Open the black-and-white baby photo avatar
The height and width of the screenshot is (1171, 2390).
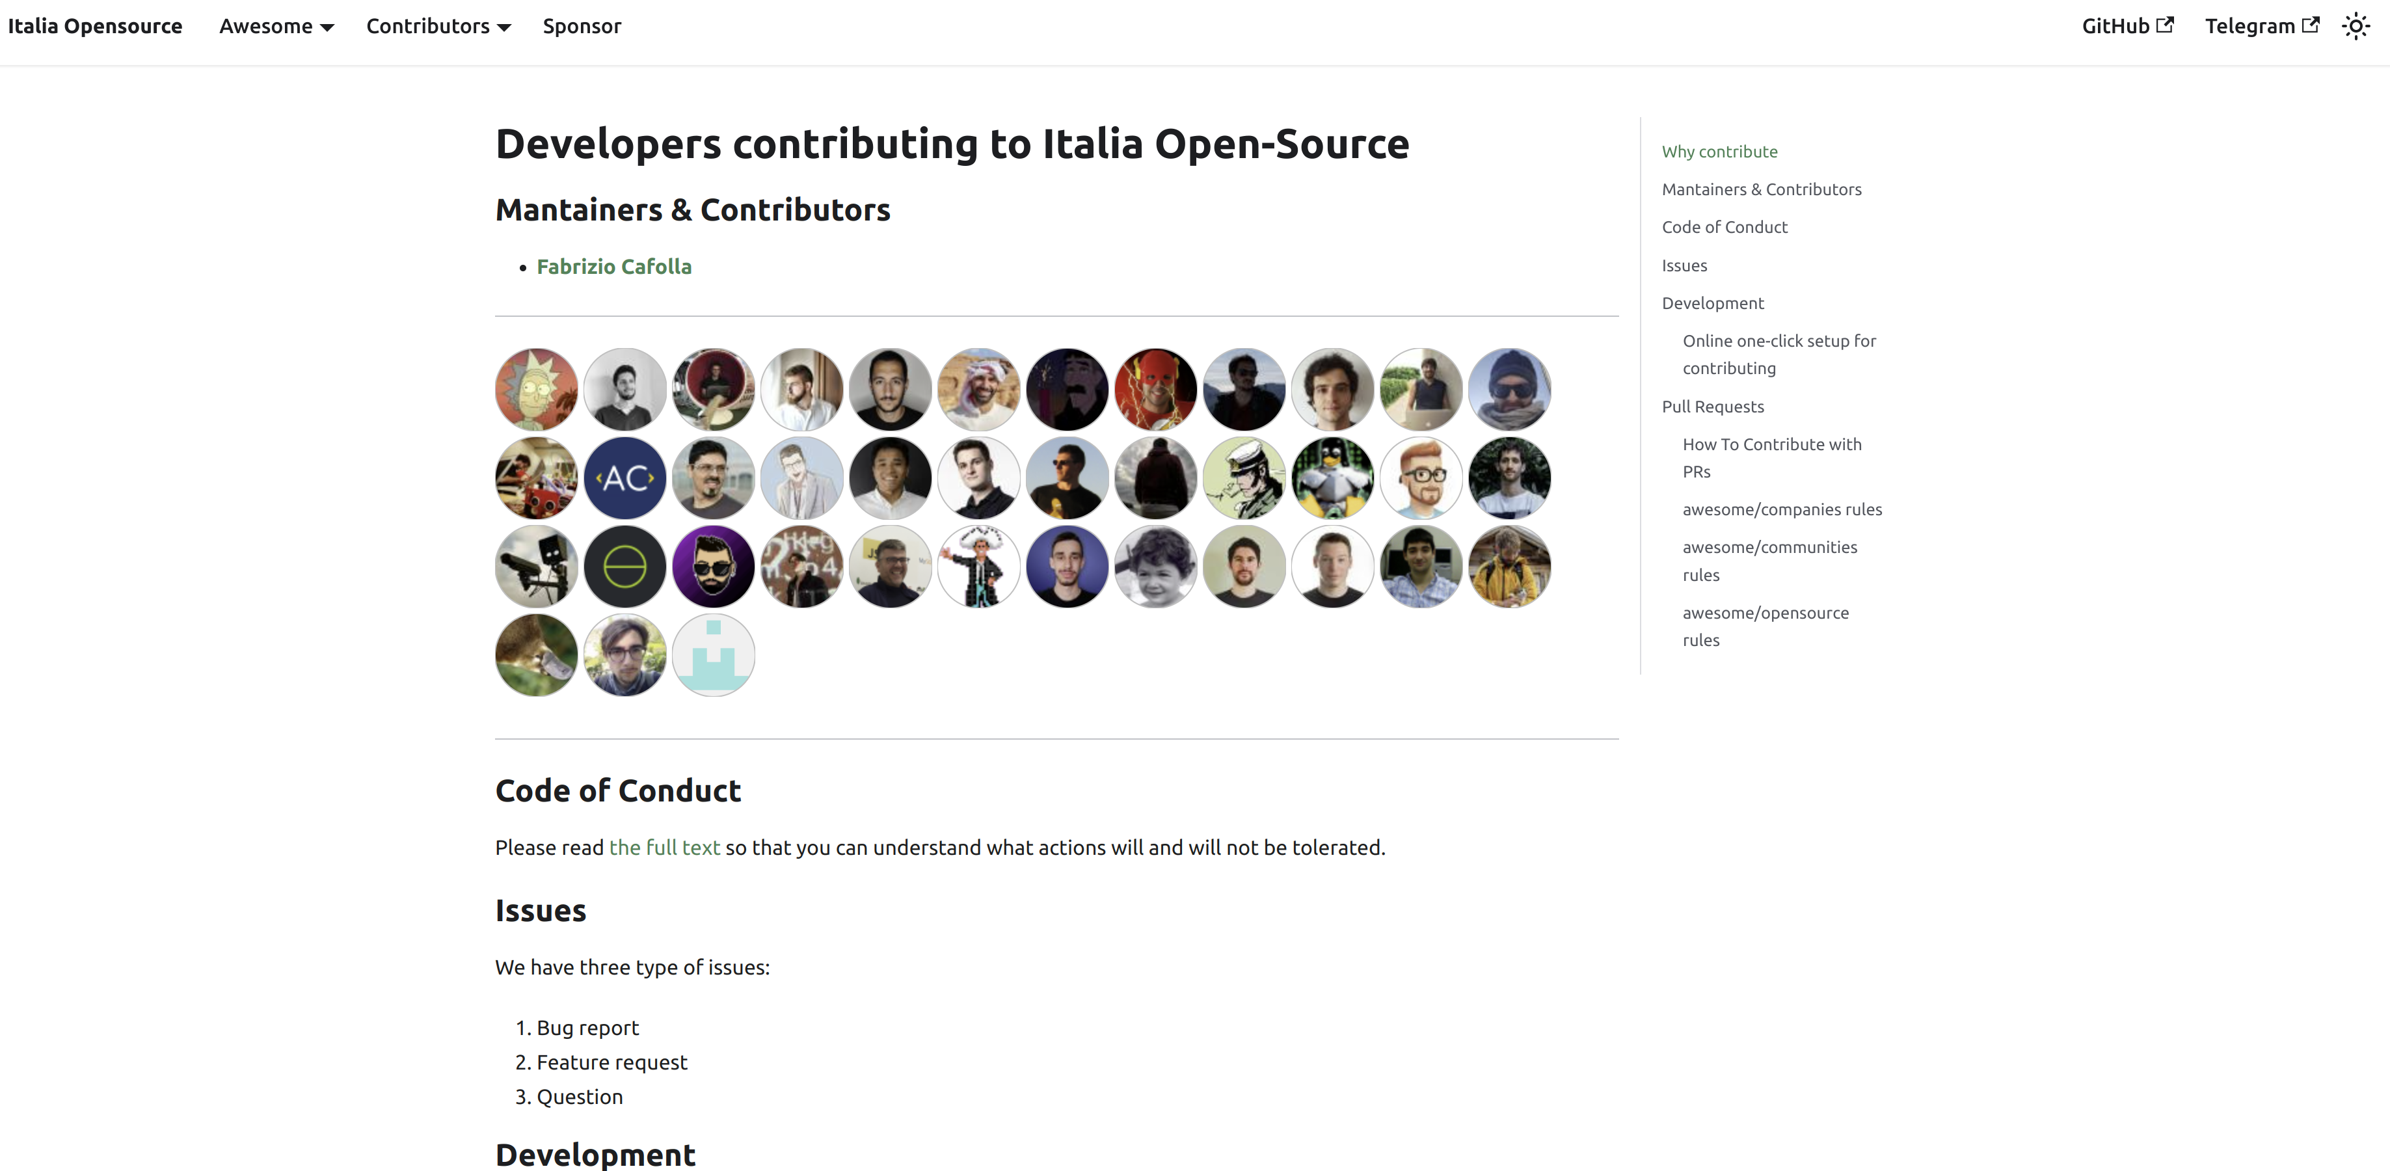[x=1155, y=567]
